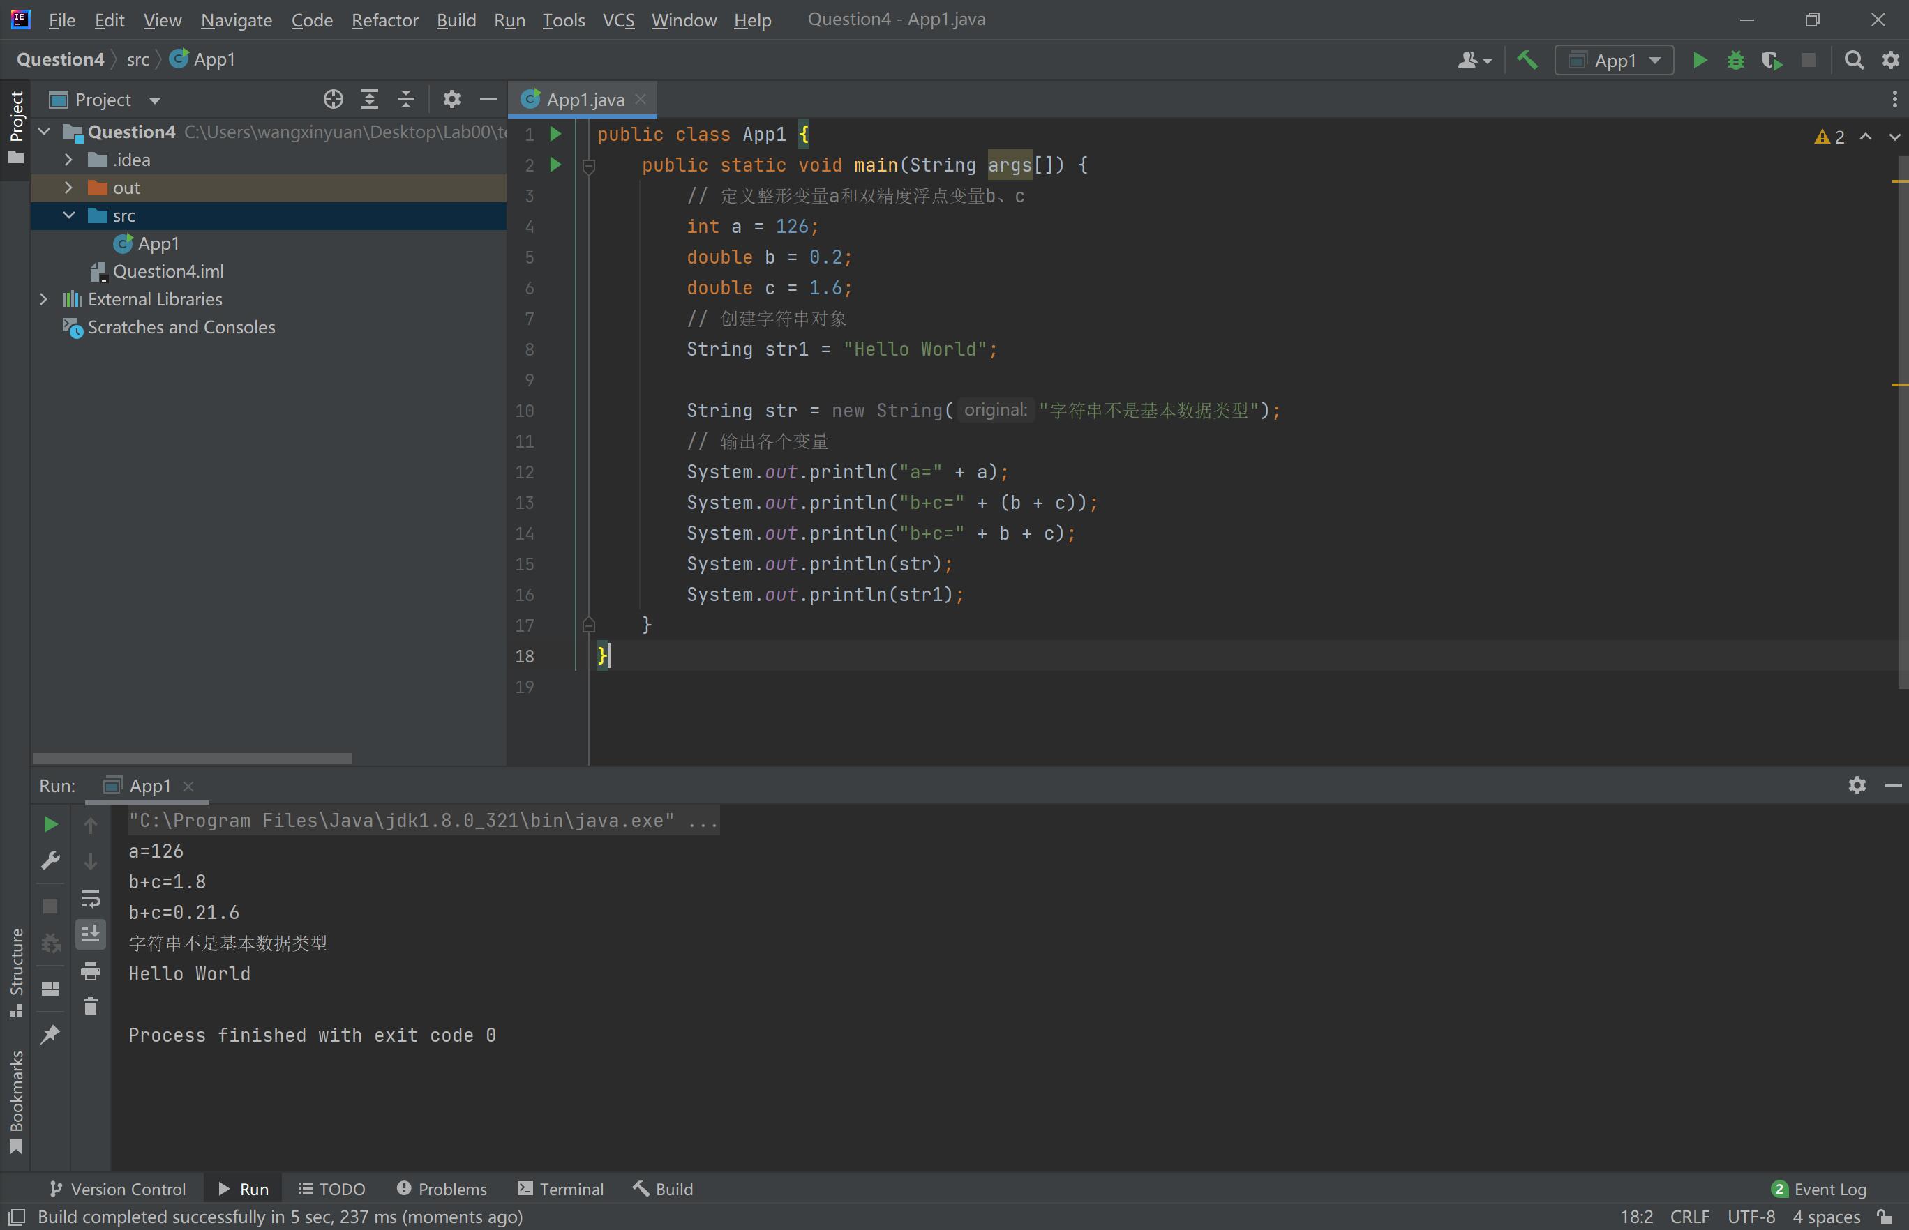Expand the .idea folder
Viewport: 1909px width, 1230px height.
68,160
